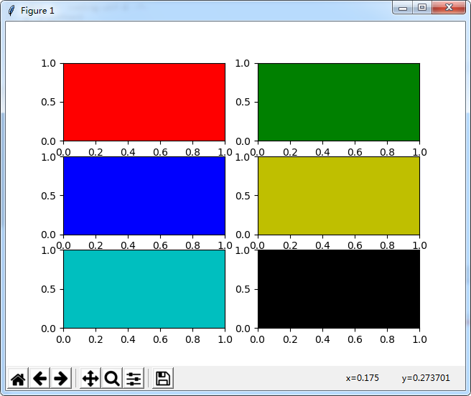The width and height of the screenshot is (471, 396).
Task: Click the feather icon in title bar
Action: 11,11
